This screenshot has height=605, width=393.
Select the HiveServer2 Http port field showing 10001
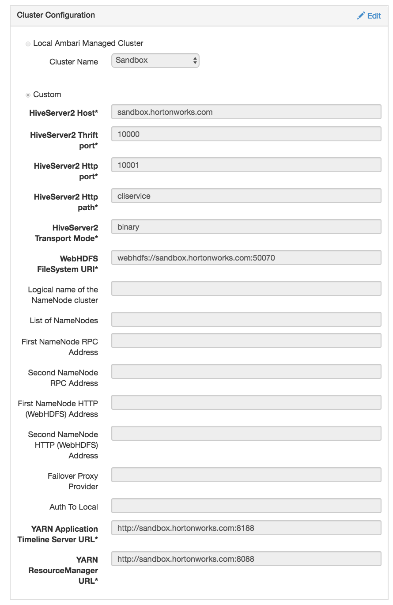246,164
